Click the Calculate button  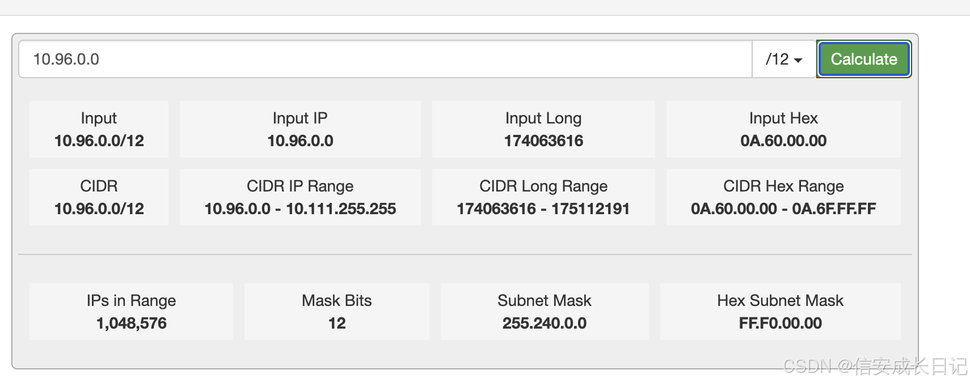[x=863, y=59]
